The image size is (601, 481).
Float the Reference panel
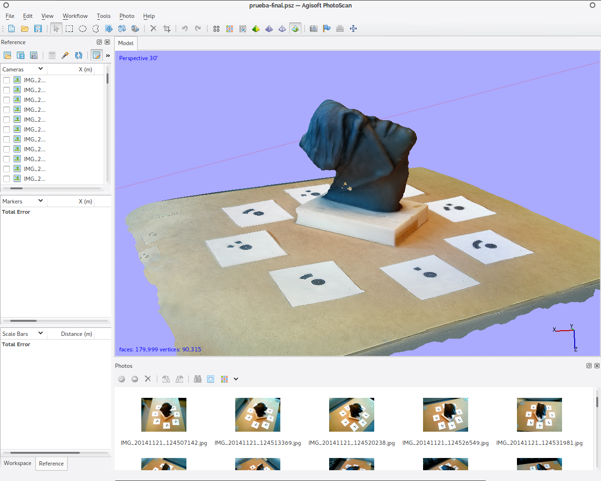coord(99,42)
